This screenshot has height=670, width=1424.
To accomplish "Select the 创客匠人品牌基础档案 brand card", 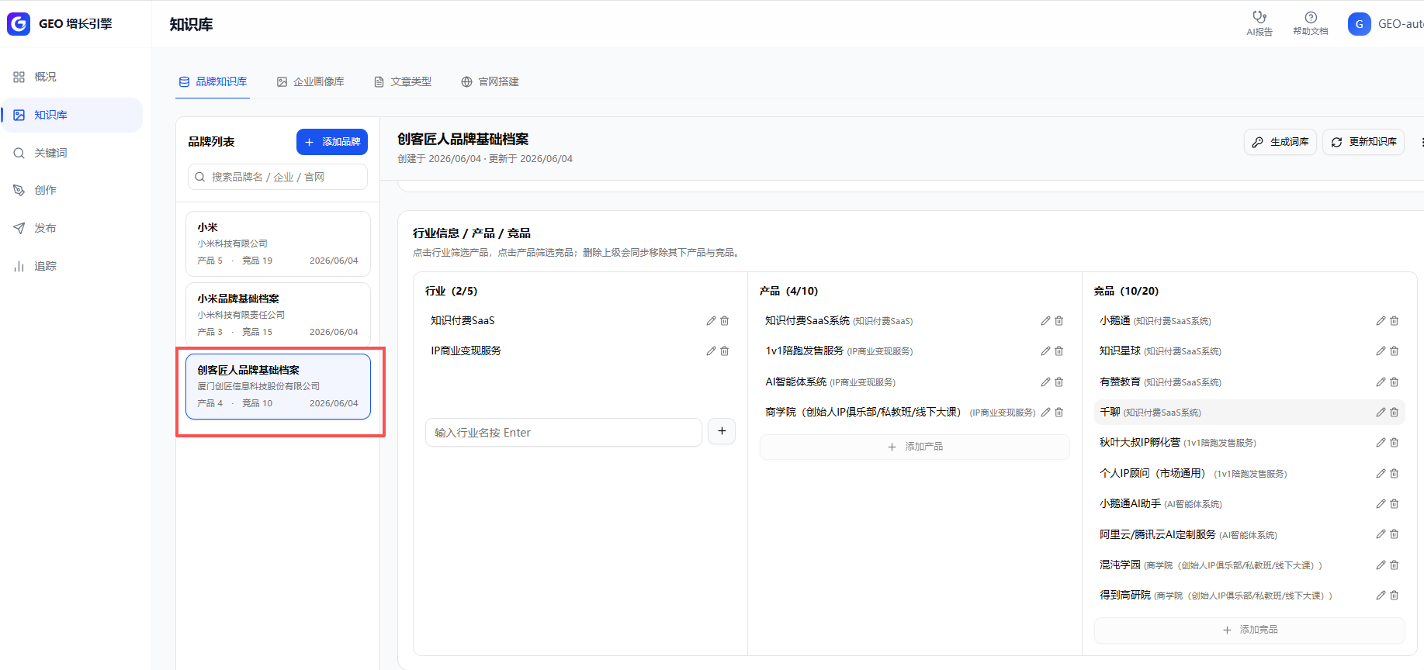I will 278,386.
